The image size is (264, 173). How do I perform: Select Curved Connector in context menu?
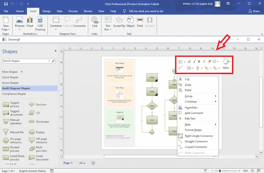198,147
